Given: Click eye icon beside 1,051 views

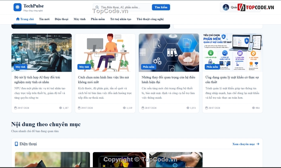Looking at the screenshot, I should click(188, 108).
